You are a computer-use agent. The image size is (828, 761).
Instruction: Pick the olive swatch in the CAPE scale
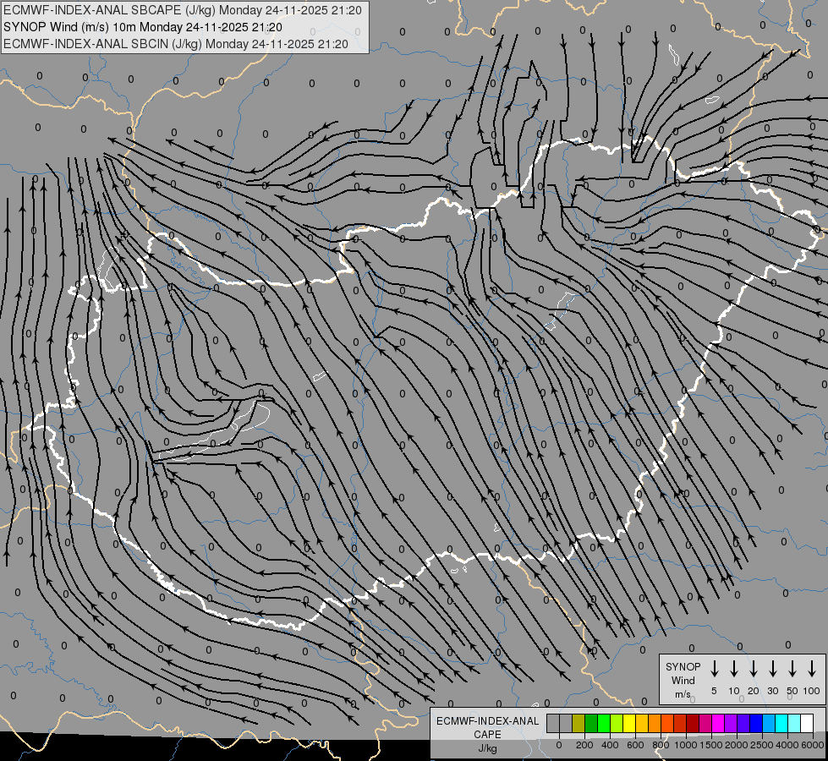click(579, 723)
